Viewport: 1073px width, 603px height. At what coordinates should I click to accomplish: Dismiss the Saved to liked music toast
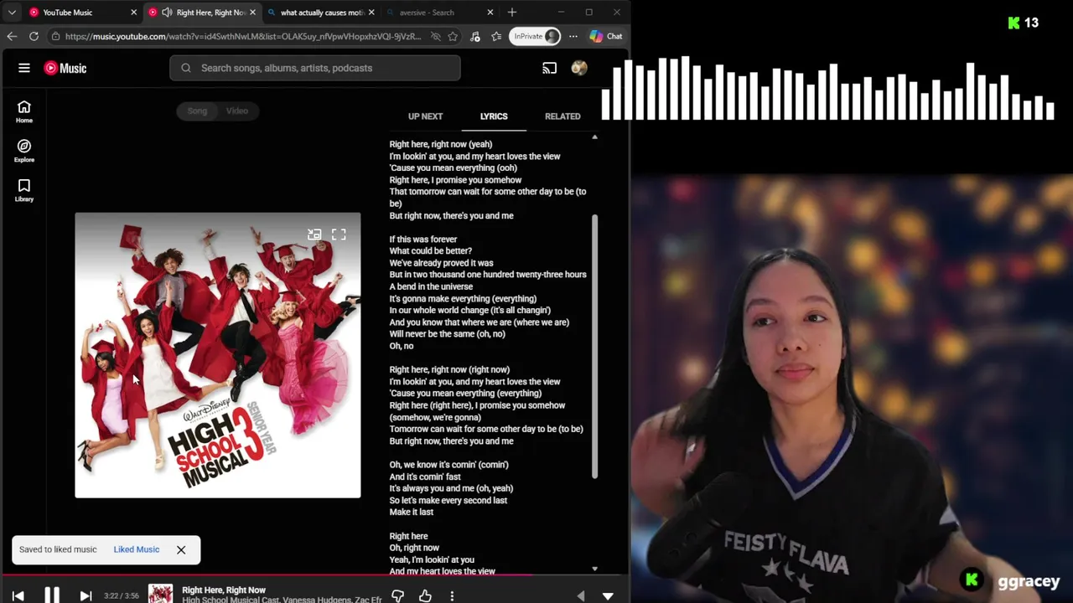click(181, 549)
